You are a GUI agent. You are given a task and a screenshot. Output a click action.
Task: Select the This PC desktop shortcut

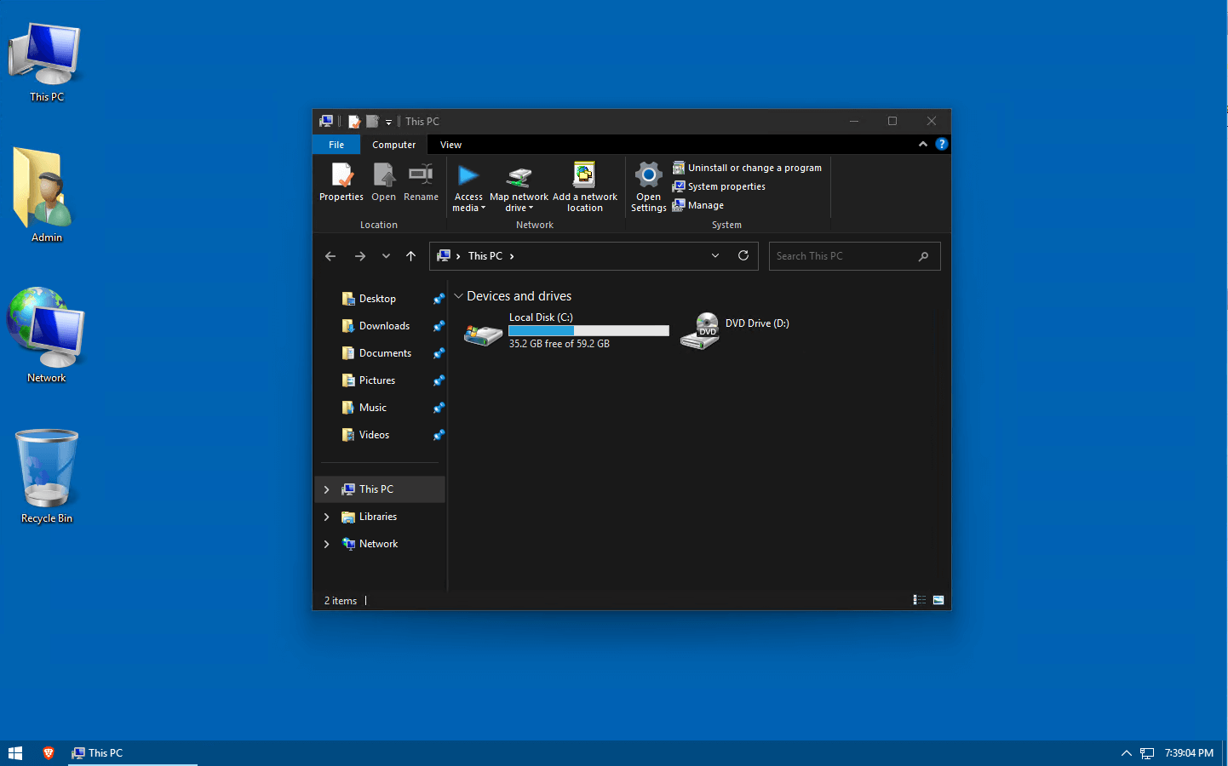click(x=46, y=62)
